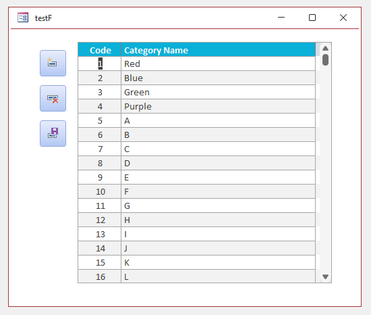The image size is (371, 315).
Task: Select the Green category name cell
Action: coord(218,92)
